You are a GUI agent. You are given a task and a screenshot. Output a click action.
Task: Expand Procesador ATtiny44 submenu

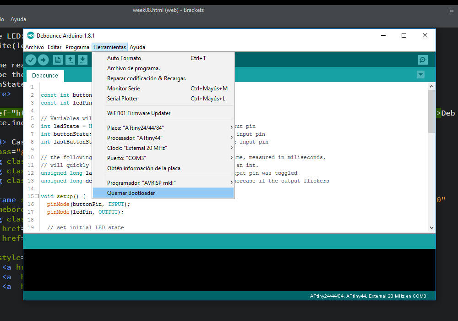(163, 138)
